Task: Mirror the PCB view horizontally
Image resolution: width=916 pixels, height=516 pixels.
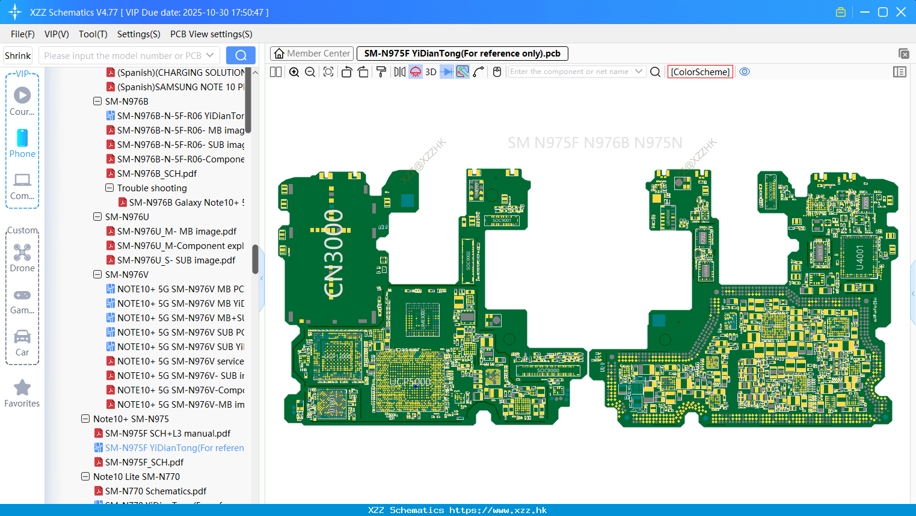Action: tap(399, 72)
